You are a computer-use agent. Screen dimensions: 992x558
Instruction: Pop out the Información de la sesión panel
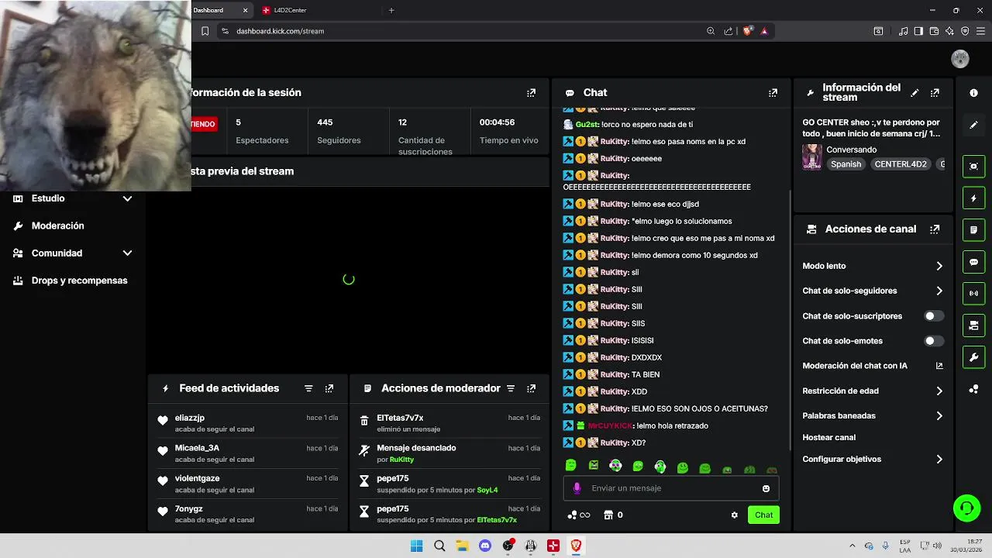click(531, 93)
